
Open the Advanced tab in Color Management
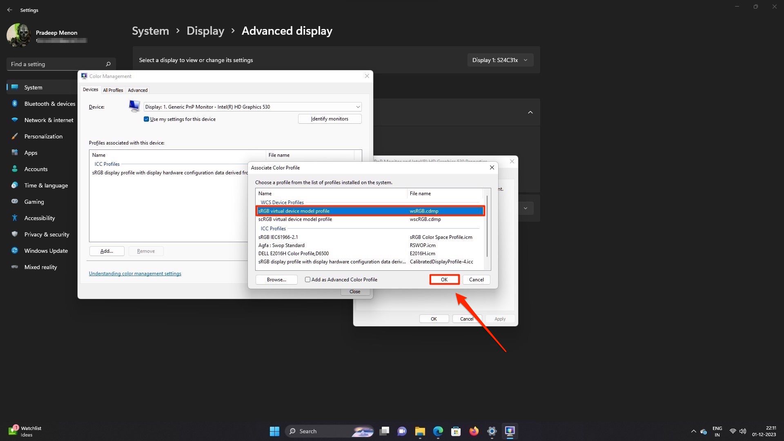137,90
